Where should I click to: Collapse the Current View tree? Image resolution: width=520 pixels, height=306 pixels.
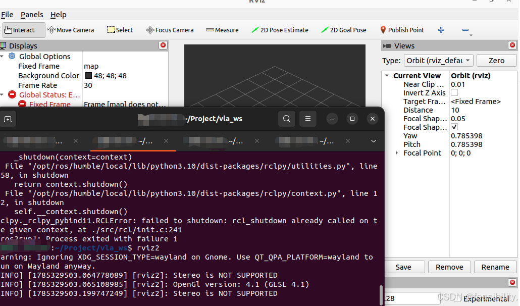(x=387, y=76)
